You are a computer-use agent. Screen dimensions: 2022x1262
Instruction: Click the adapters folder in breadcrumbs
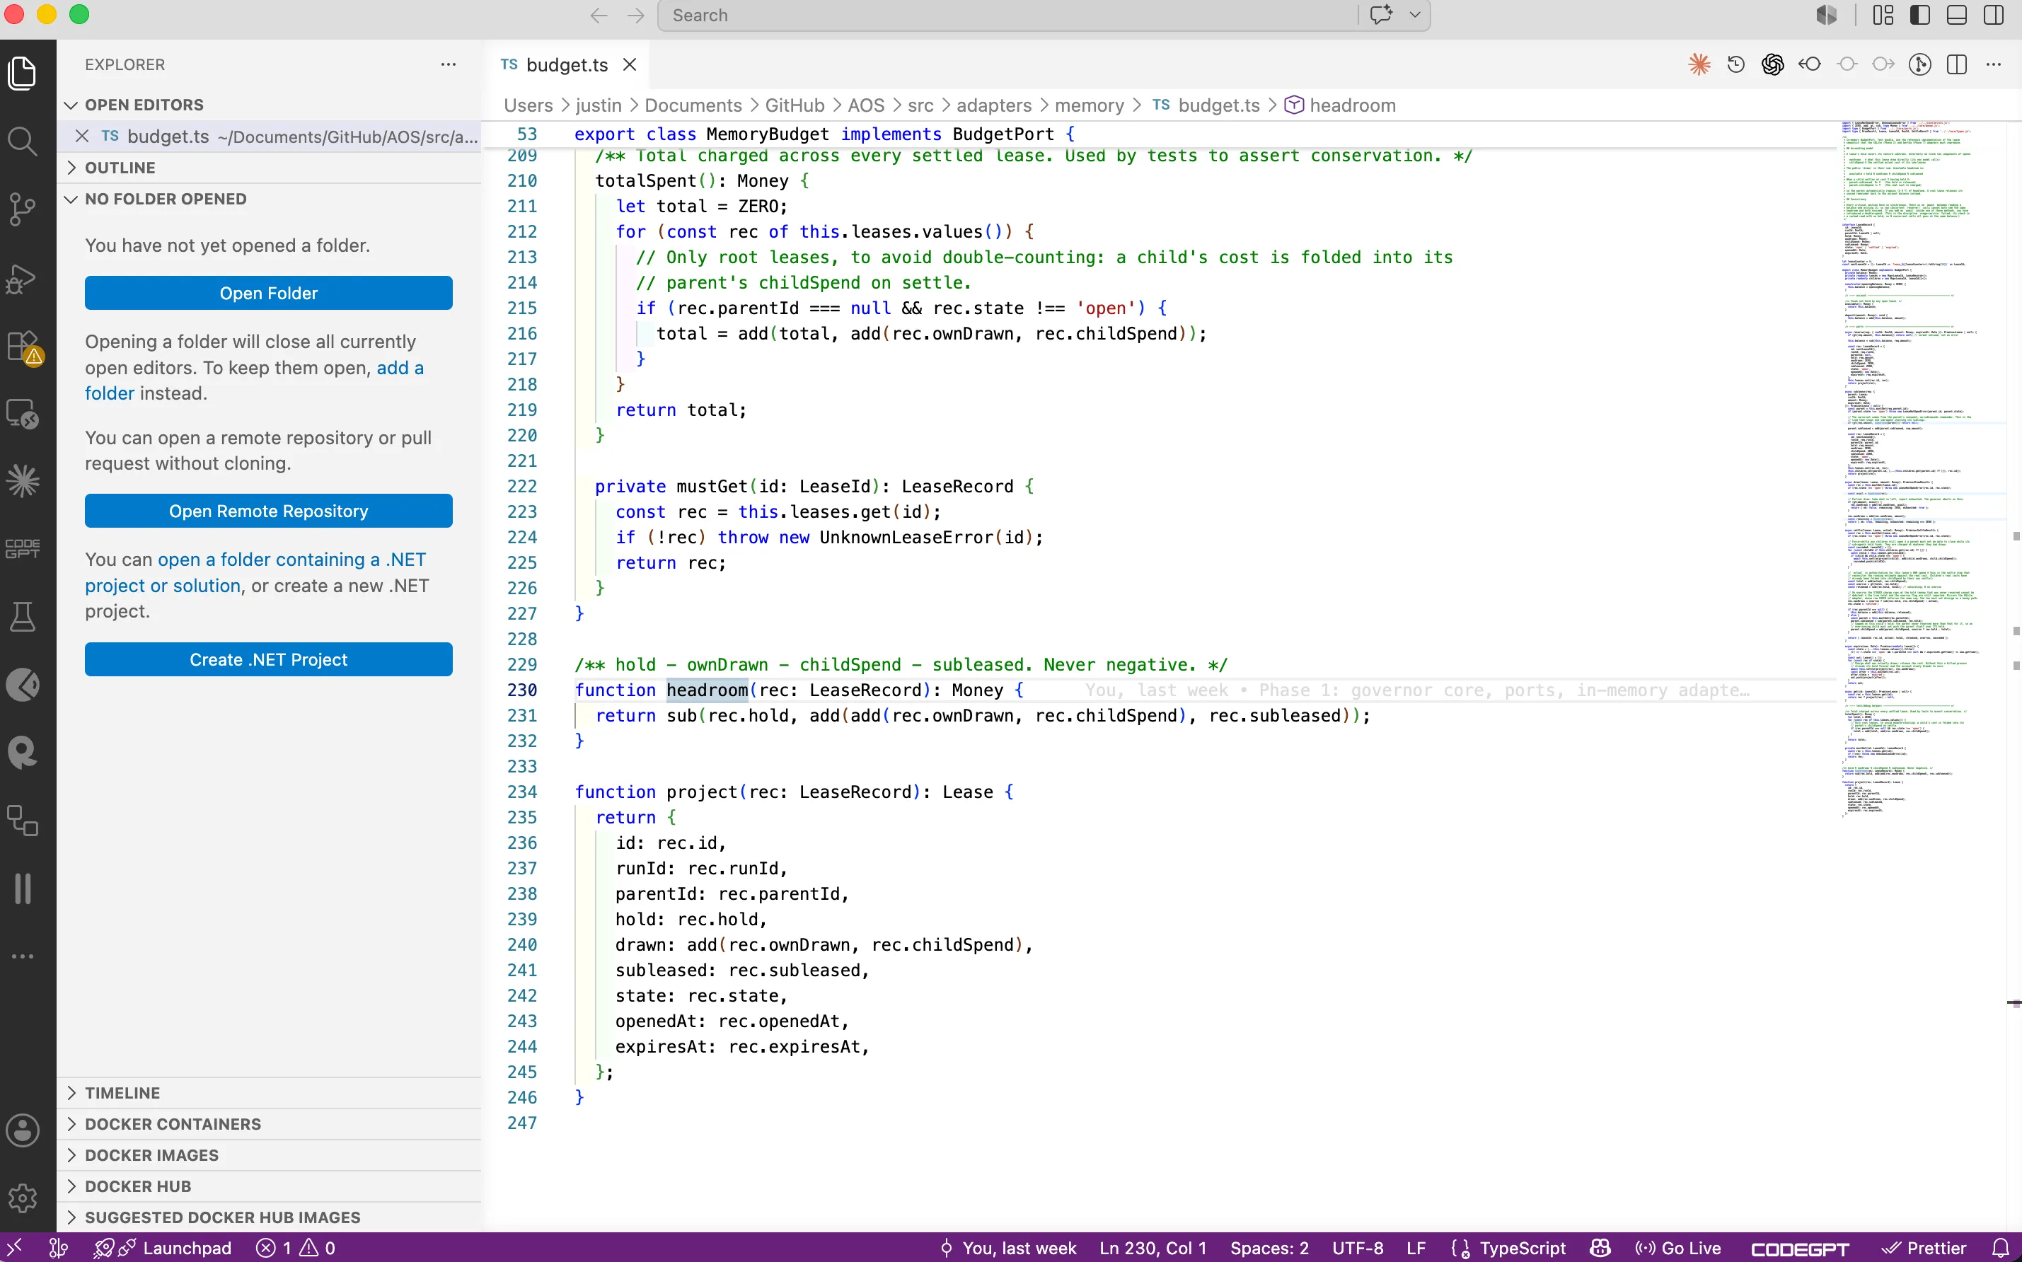(994, 105)
